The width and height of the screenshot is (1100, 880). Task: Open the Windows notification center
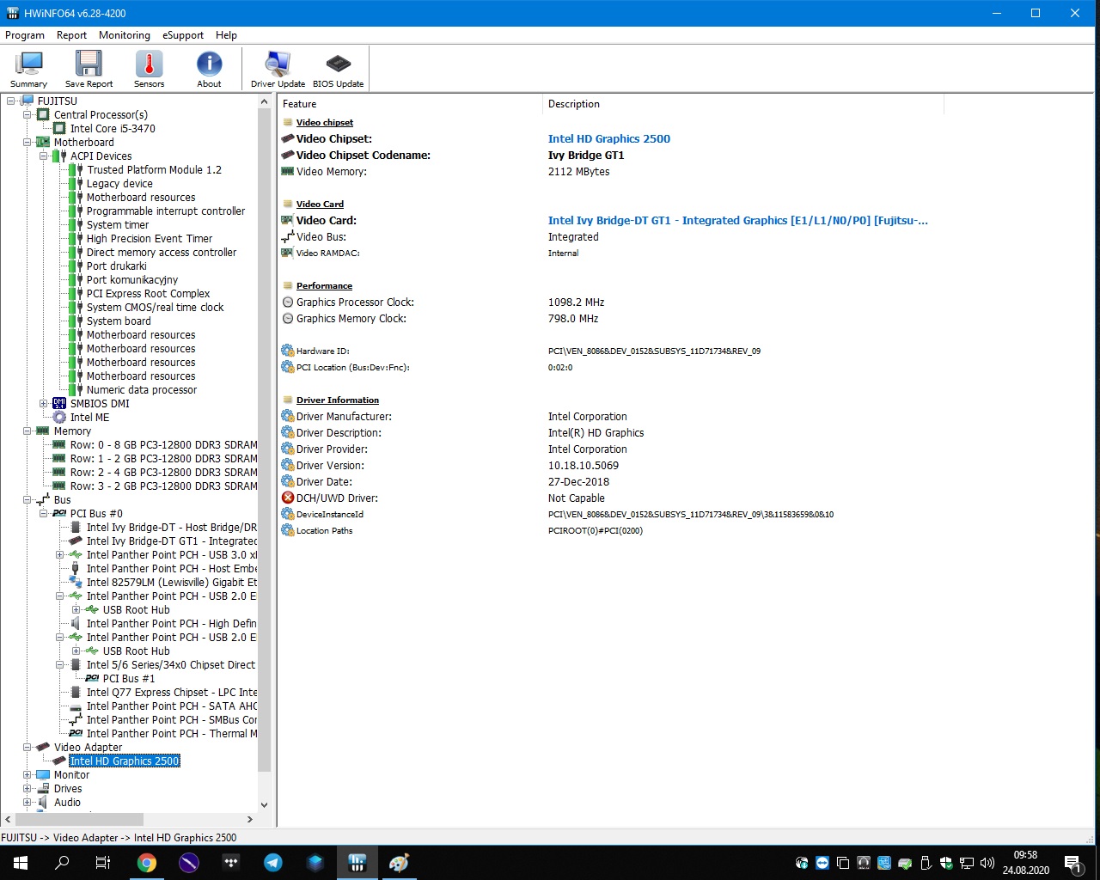coord(1072,863)
